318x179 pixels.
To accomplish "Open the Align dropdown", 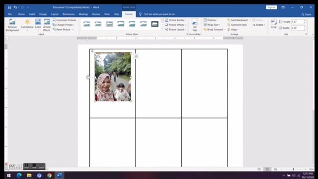I will coord(233,29).
